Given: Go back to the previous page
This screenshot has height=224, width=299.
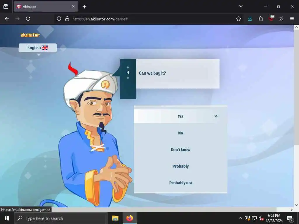Looking at the screenshot, I should pos(7,19).
